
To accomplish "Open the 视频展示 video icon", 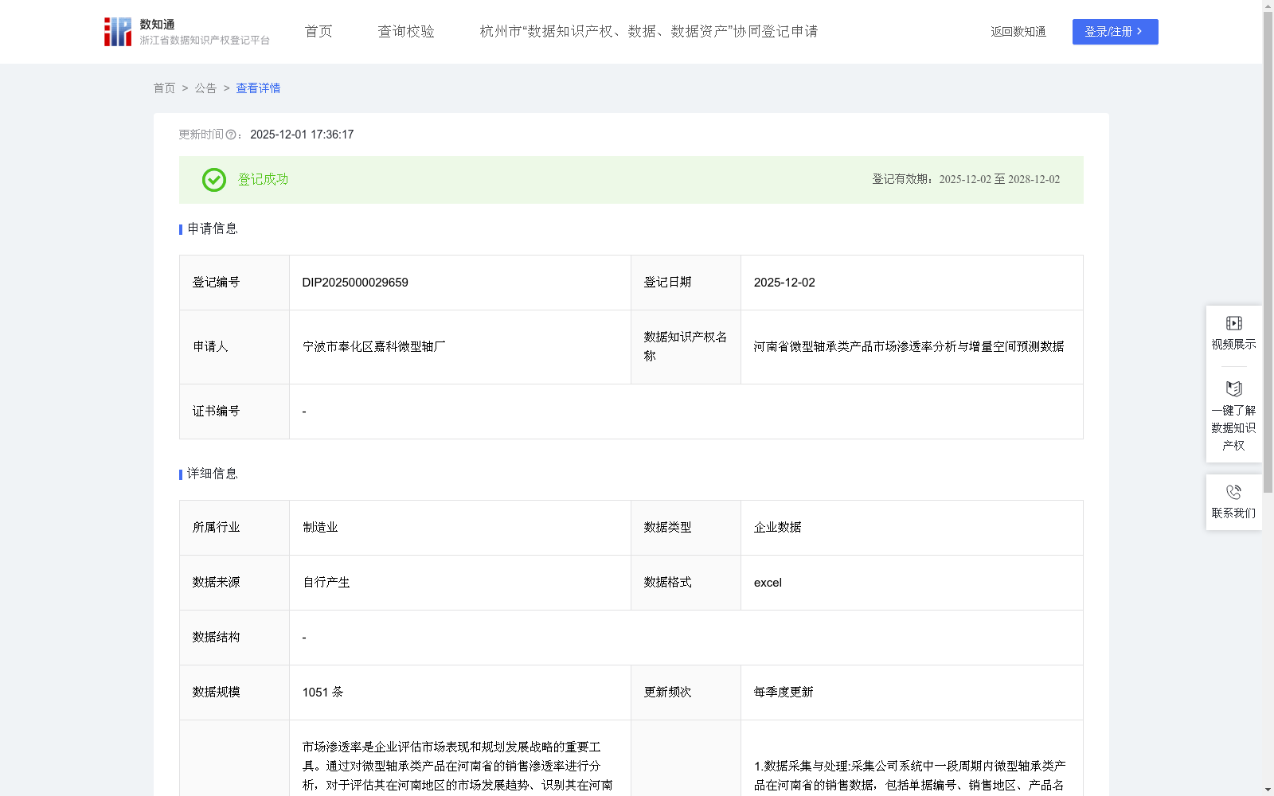I will [1233, 323].
